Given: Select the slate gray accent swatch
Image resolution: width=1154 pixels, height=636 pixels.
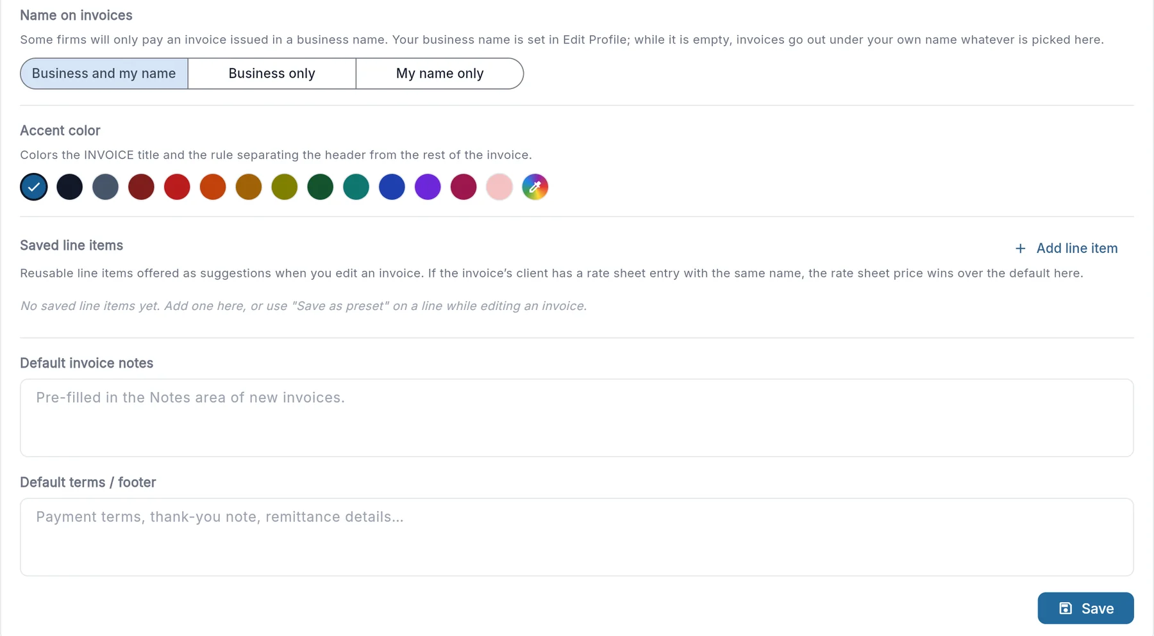Looking at the screenshot, I should pos(106,187).
